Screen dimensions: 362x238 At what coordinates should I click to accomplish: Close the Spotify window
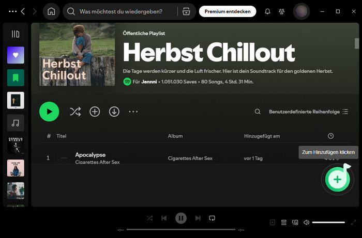point(353,11)
